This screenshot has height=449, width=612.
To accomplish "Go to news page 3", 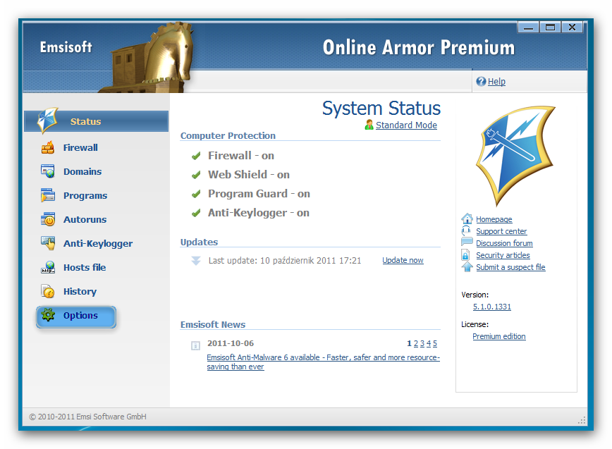I will pyautogui.click(x=422, y=343).
